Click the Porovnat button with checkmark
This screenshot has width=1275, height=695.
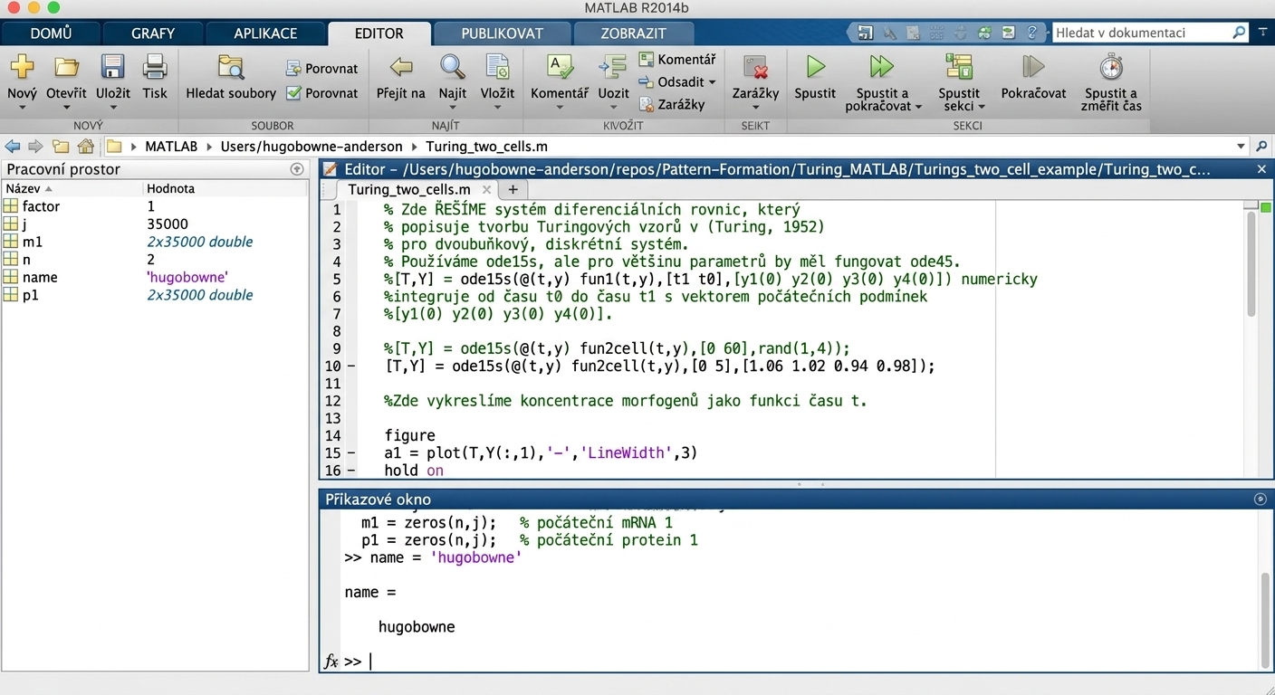[322, 92]
